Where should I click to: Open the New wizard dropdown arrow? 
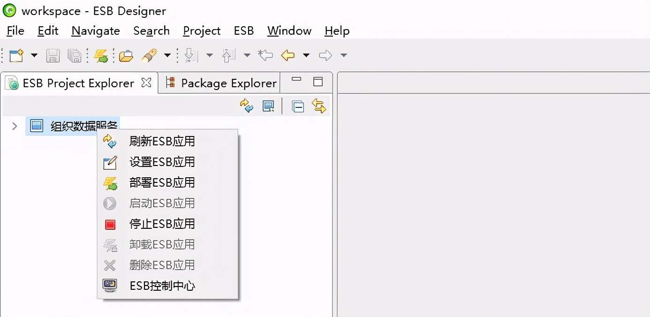34,55
